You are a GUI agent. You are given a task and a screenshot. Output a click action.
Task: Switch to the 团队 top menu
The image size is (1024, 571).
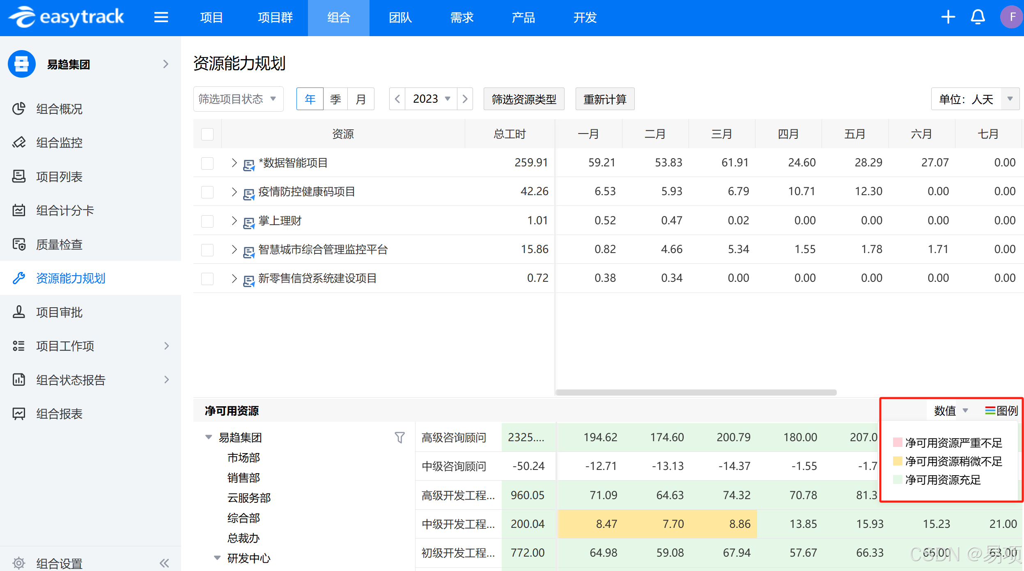pos(400,18)
